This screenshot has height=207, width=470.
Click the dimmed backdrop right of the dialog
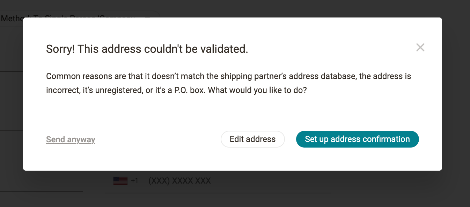pyautogui.click(x=456, y=94)
